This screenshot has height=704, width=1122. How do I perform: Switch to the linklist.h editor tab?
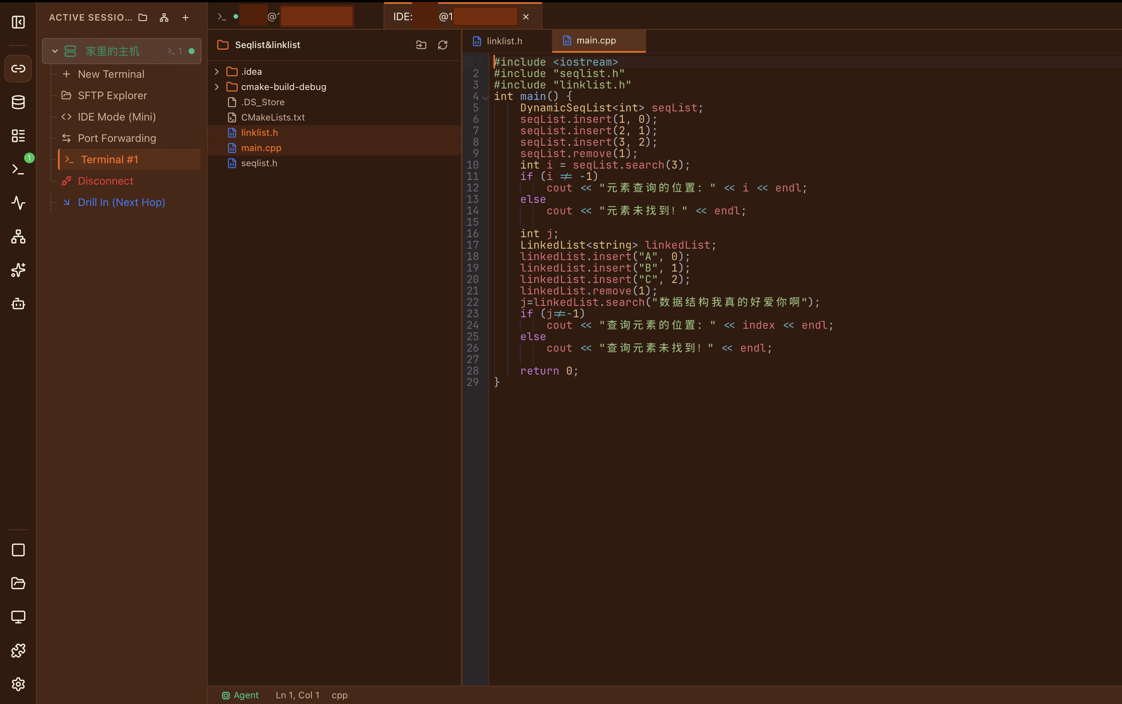(504, 40)
